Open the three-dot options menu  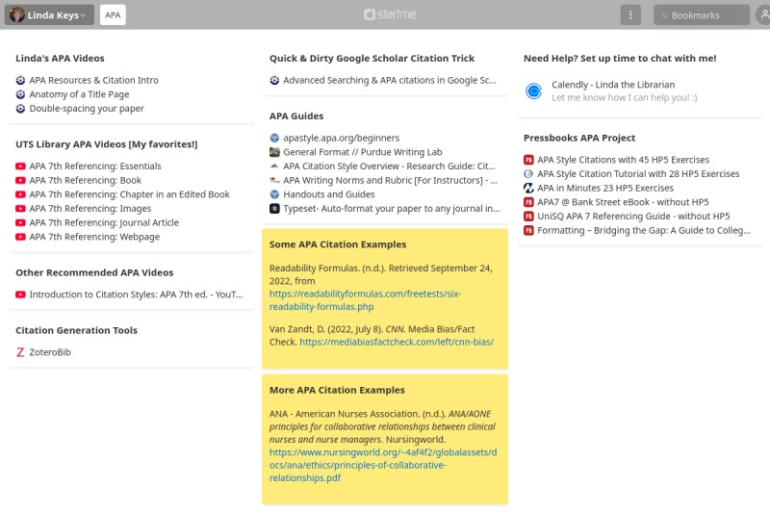click(630, 14)
